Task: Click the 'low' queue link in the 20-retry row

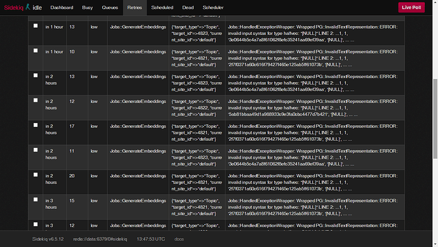Action: pyautogui.click(x=94, y=176)
